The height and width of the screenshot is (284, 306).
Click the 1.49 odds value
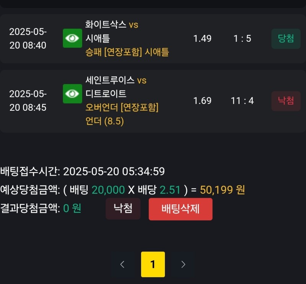click(202, 39)
